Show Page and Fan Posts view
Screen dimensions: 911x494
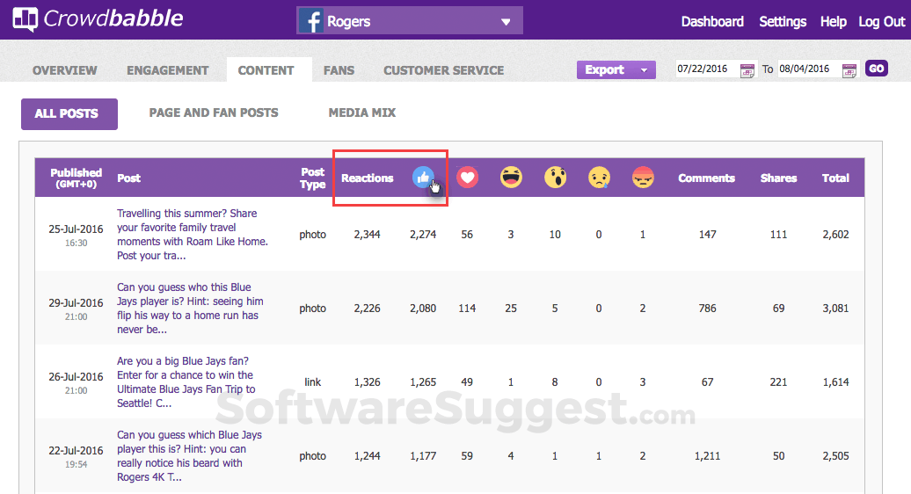[214, 113]
